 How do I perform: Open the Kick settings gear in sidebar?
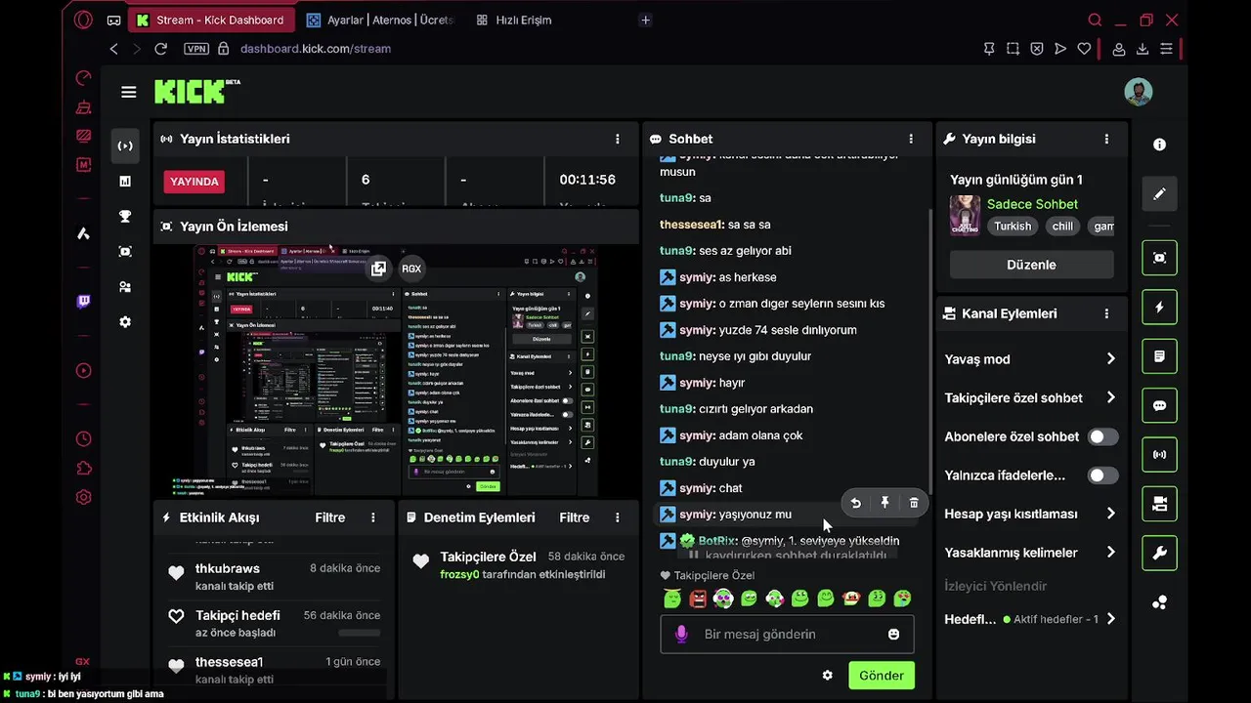[125, 322]
